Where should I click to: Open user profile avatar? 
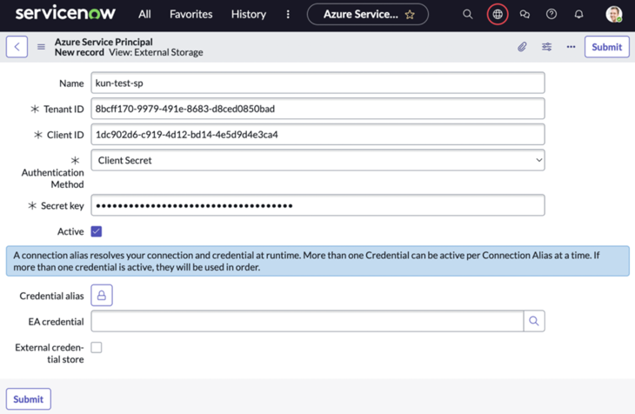[x=614, y=14]
